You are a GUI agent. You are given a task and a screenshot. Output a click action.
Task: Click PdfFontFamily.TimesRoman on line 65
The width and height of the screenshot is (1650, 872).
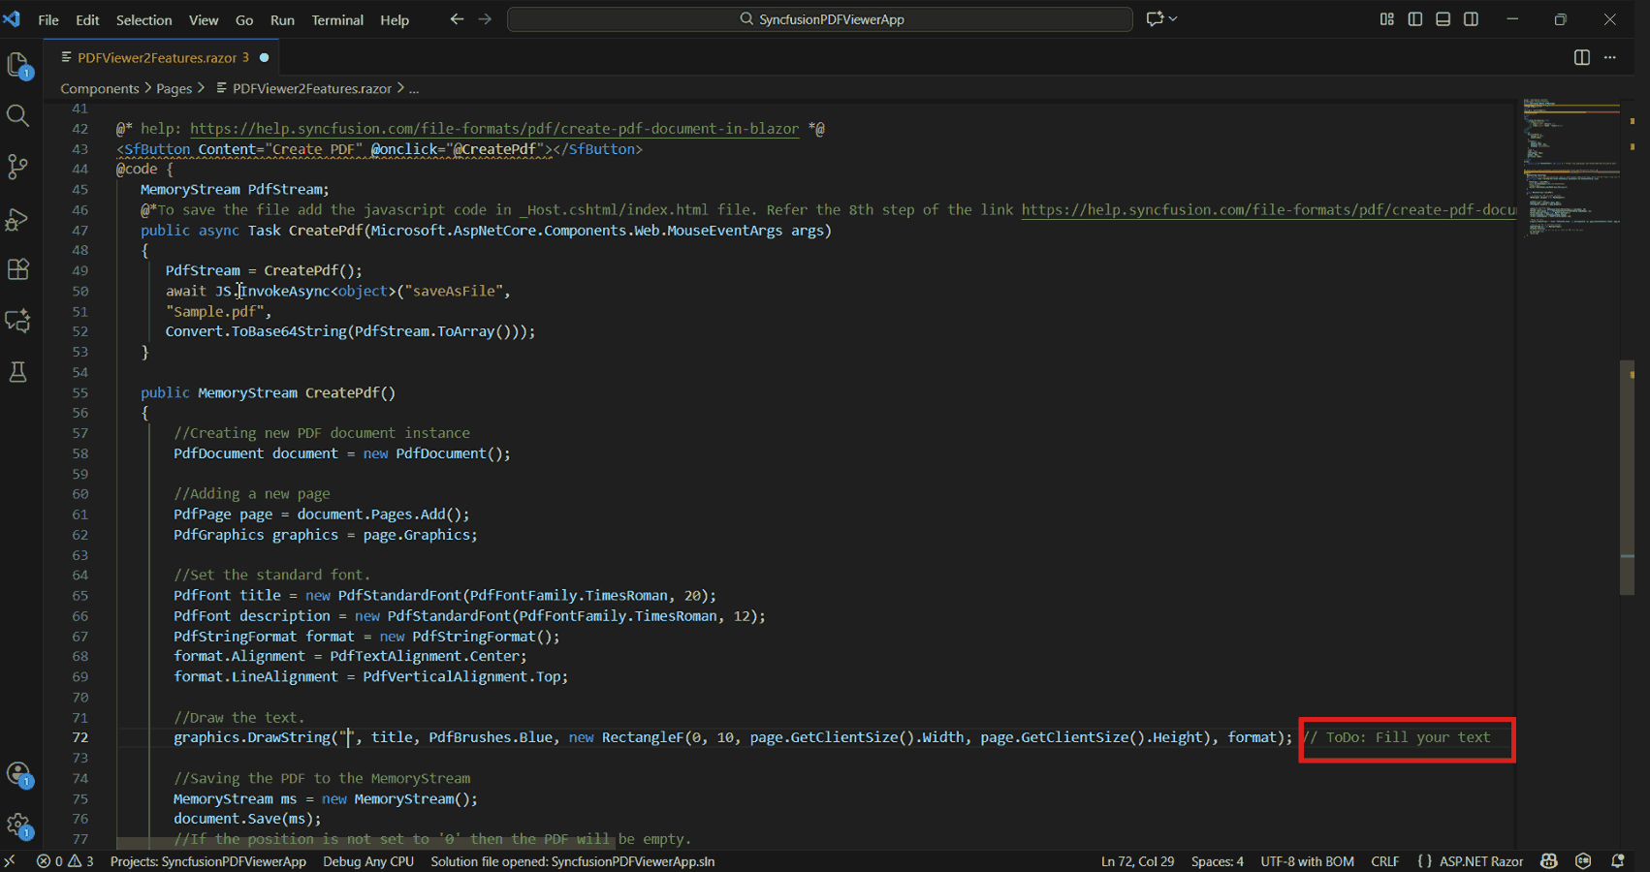569,596
